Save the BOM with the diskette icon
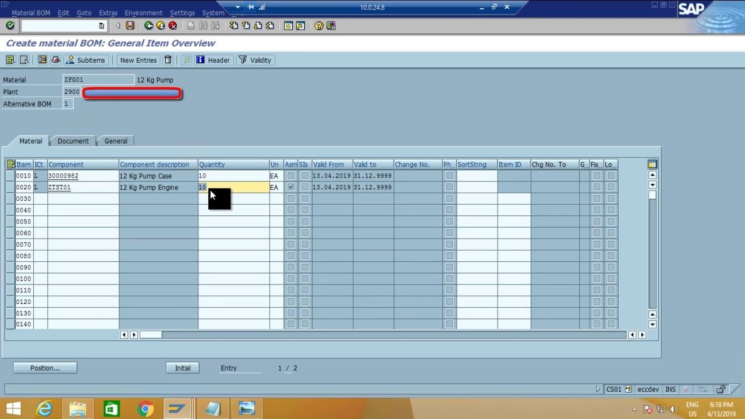Screen dimensions: 745x419 point(130,26)
